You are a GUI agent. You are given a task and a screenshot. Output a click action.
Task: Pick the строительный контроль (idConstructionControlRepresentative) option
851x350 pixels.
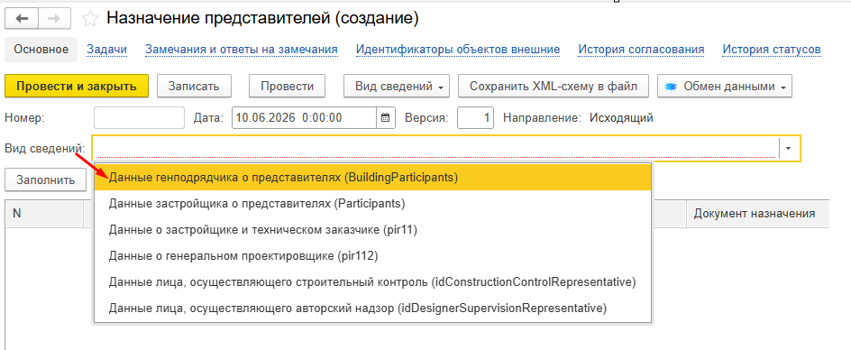pyautogui.click(x=373, y=282)
